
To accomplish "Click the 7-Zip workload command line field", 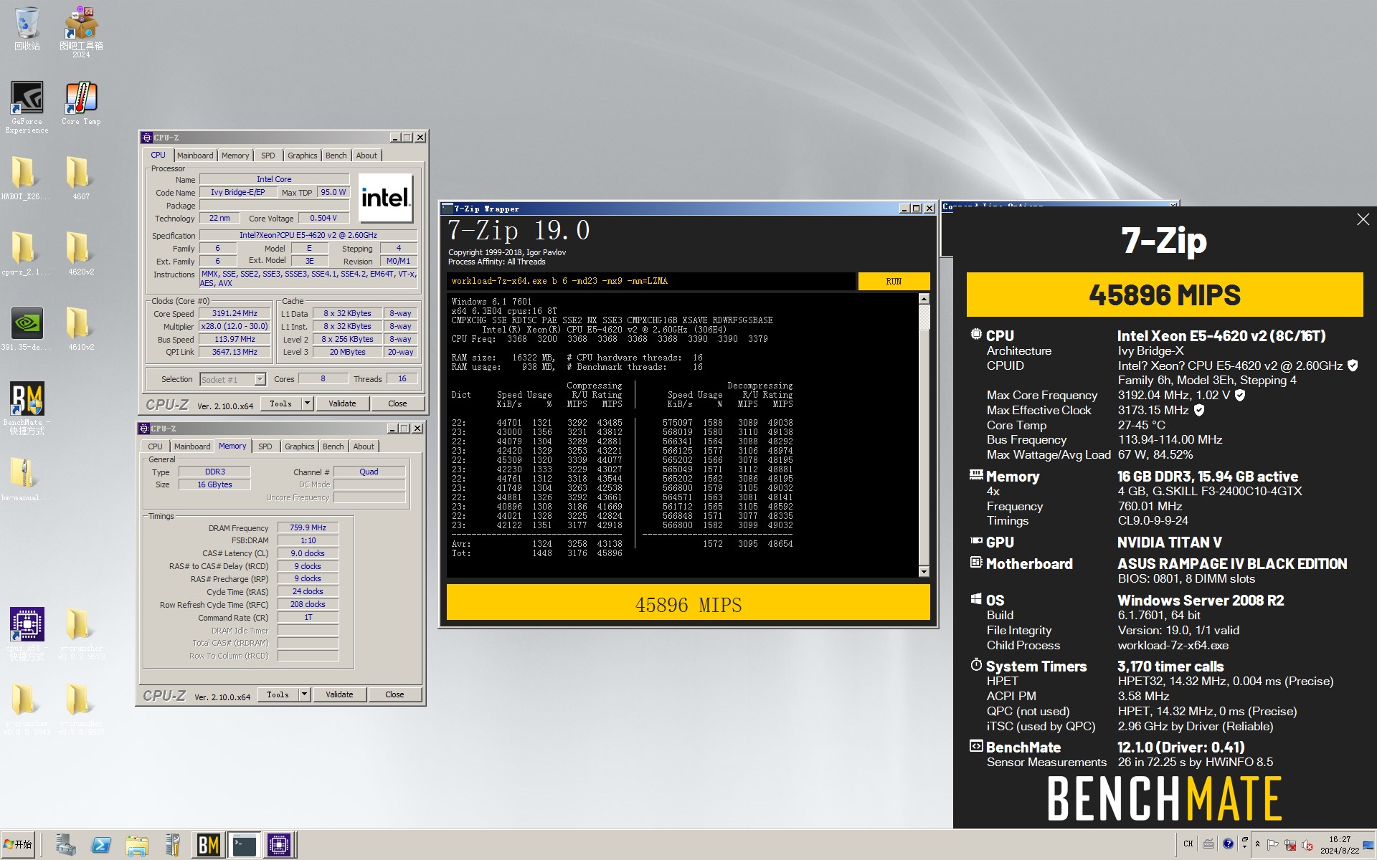I will pos(651,281).
